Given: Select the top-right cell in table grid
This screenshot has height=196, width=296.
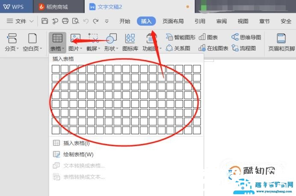Looking at the screenshot, I should point(197,69).
